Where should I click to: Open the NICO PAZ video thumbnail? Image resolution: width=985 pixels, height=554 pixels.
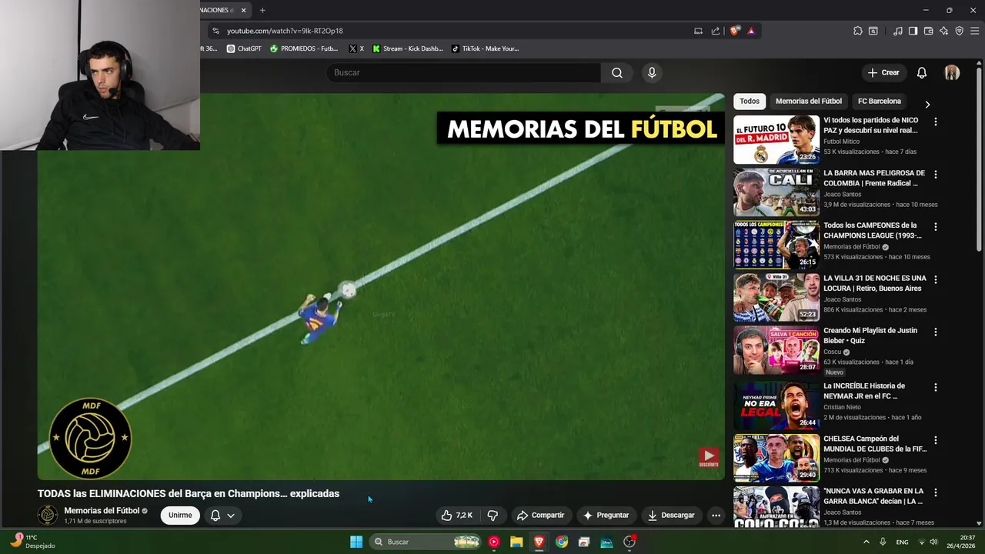(776, 140)
